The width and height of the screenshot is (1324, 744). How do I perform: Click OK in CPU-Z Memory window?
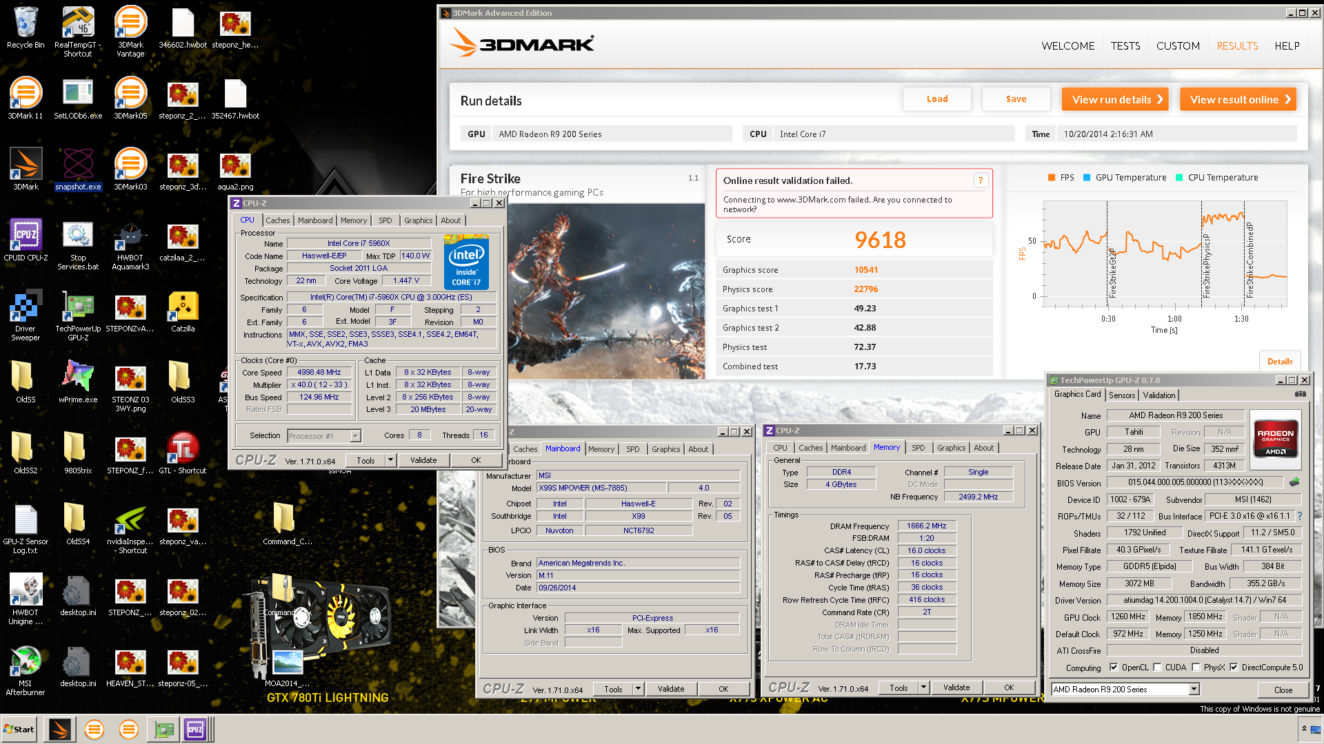pyautogui.click(x=1009, y=688)
